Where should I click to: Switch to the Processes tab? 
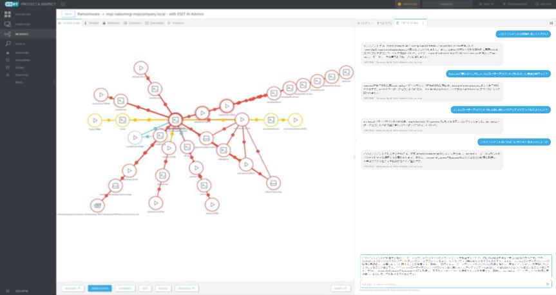click(x=176, y=23)
